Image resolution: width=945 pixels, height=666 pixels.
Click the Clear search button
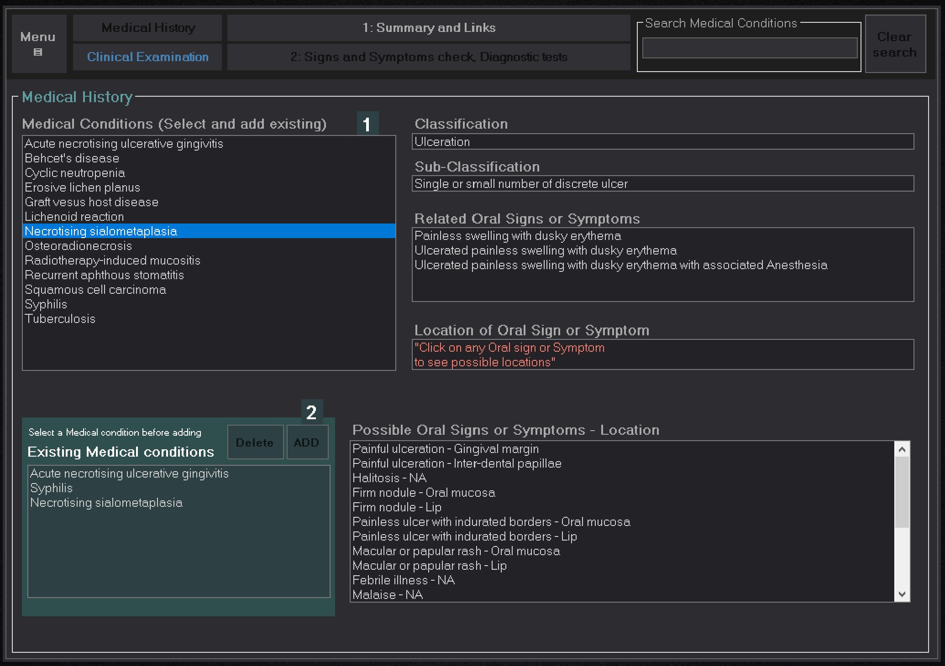(x=895, y=44)
